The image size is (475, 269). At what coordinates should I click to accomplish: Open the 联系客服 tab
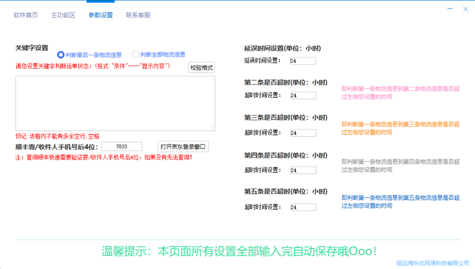(137, 15)
